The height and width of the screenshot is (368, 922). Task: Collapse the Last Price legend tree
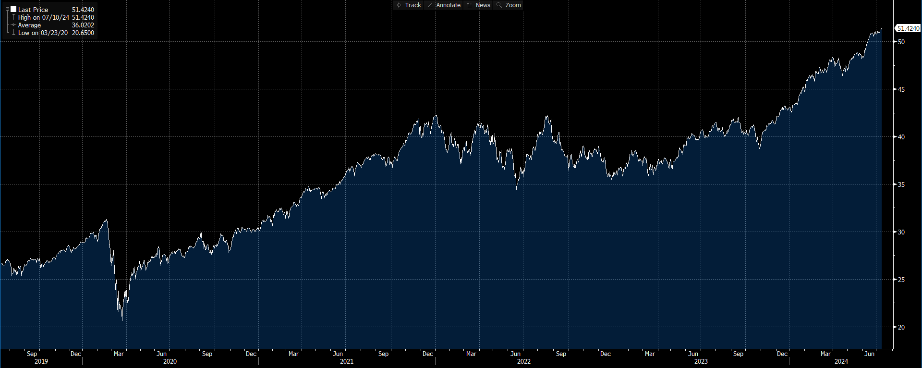tap(7, 9)
